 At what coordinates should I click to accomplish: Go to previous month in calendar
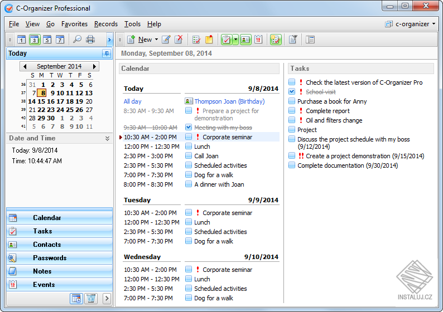(25, 66)
